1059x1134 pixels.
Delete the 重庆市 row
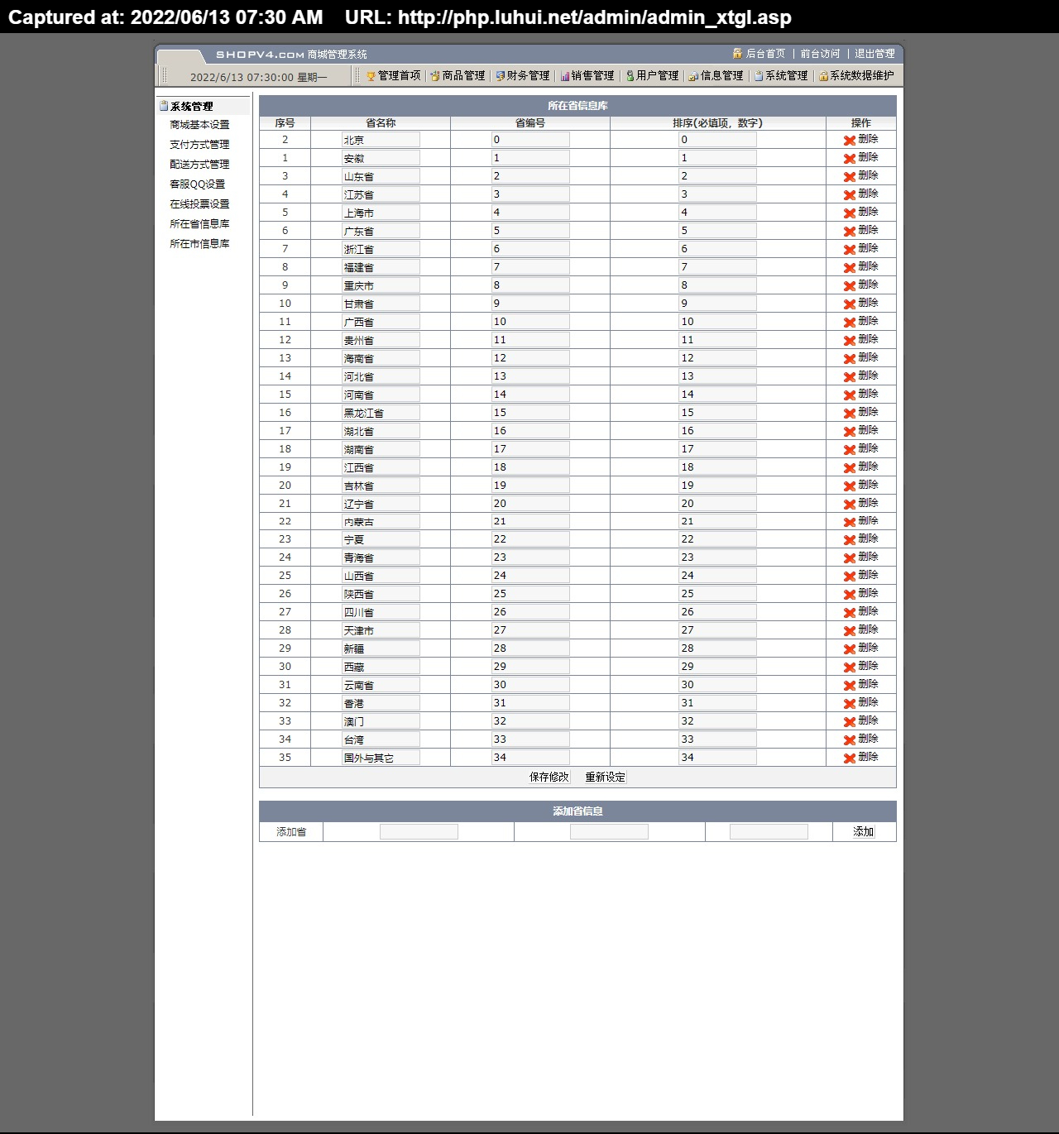tap(860, 285)
